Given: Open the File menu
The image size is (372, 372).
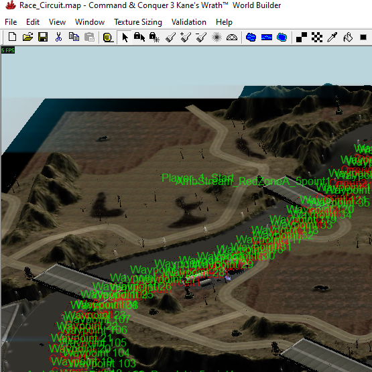Looking at the screenshot, I should click(11, 22).
